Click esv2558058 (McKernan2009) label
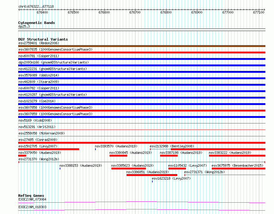This screenshot has width=274, height=214. tap(42, 133)
